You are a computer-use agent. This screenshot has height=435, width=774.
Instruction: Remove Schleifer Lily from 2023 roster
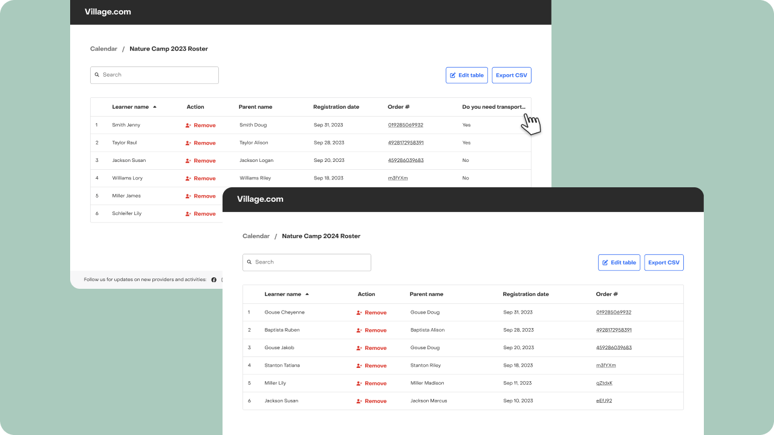coord(200,214)
